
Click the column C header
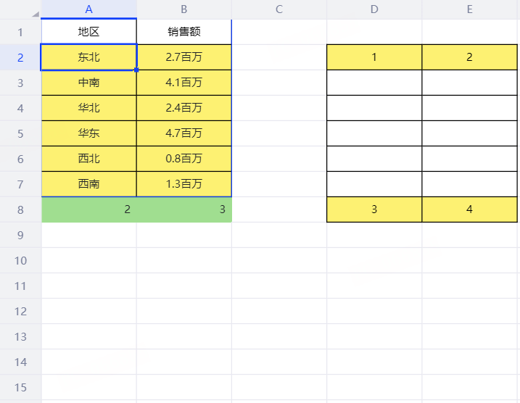click(x=279, y=9)
